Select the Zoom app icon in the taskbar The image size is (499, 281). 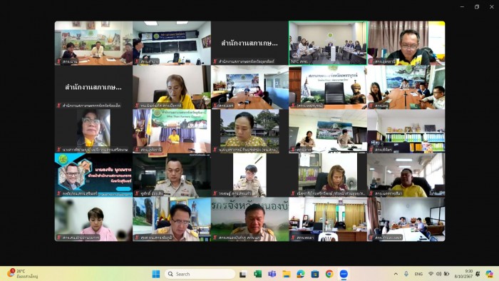click(x=344, y=274)
